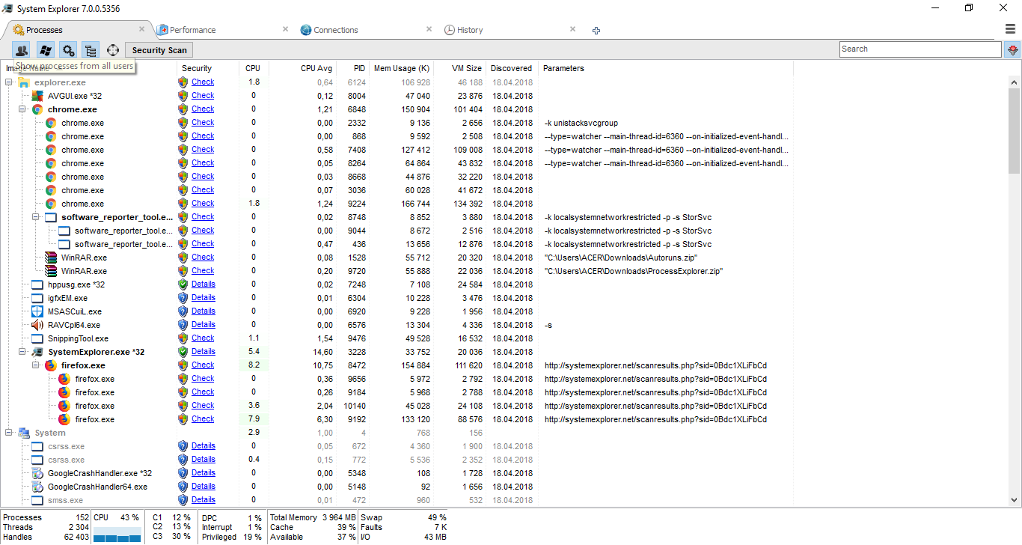The width and height of the screenshot is (1022, 545).
Task: Click the GoogleCrashHandler.exe *32 icon
Action: pyautogui.click(x=37, y=473)
